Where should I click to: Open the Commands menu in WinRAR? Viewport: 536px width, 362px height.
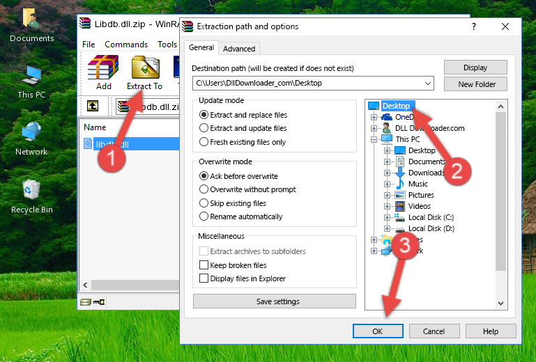tap(126, 45)
